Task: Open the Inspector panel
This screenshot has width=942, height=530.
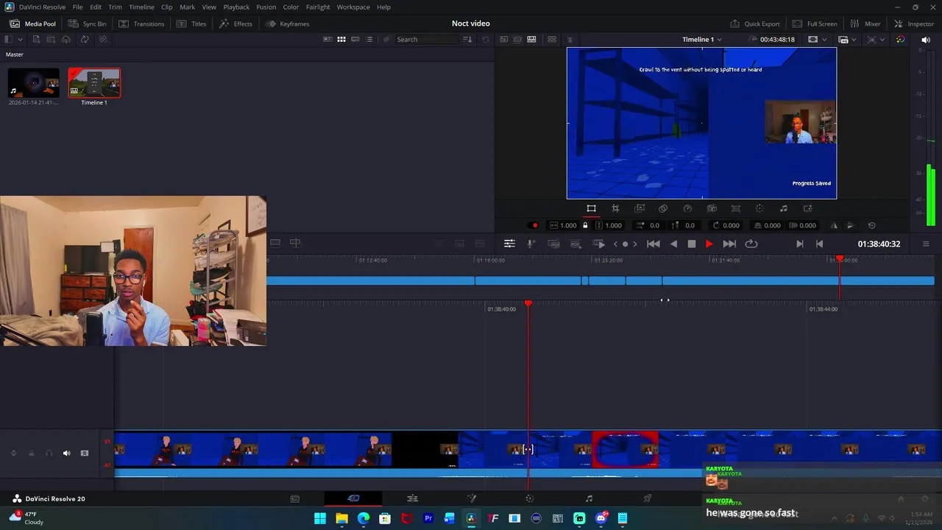Action: click(x=913, y=24)
